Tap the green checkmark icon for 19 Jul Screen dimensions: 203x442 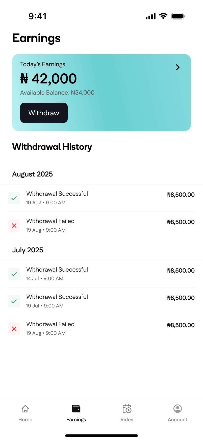(14, 301)
